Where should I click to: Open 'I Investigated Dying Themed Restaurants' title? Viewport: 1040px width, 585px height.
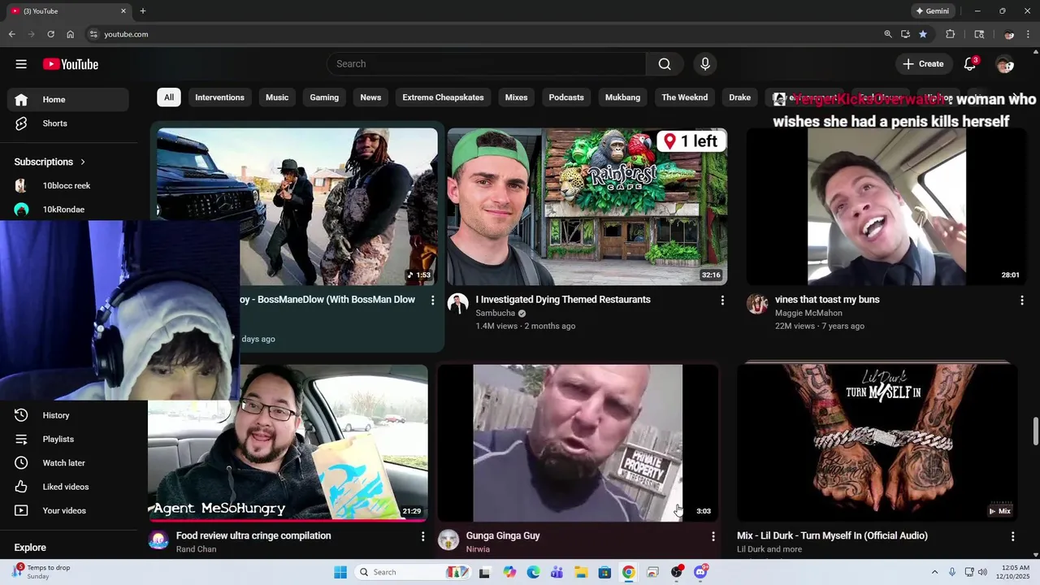coord(563,300)
